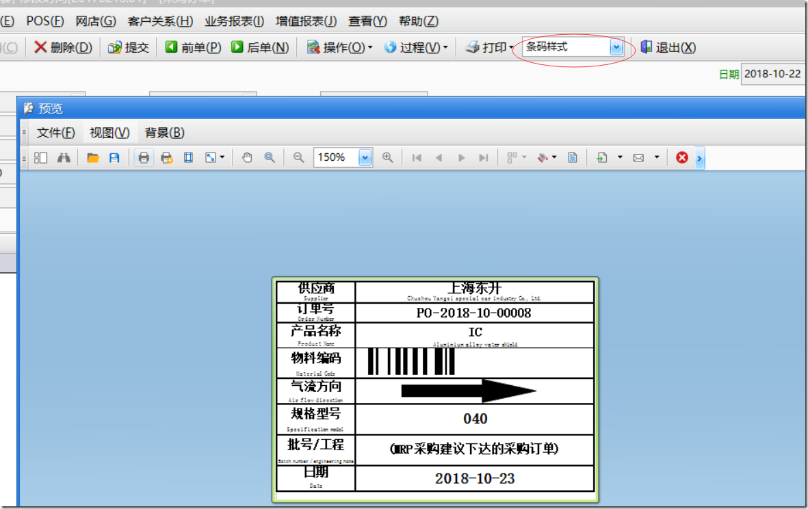Click the product name value IC
Viewport: 808px width, 509px height.
(x=475, y=332)
